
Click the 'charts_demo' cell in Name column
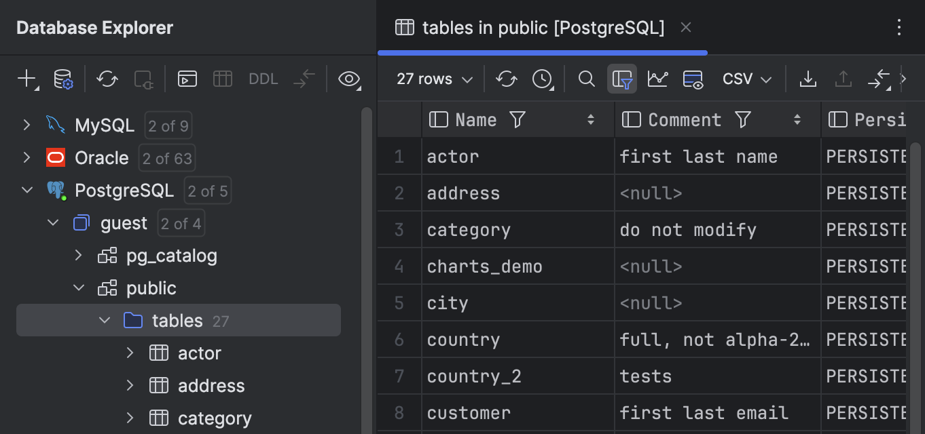pyautogui.click(x=518, y=267)
